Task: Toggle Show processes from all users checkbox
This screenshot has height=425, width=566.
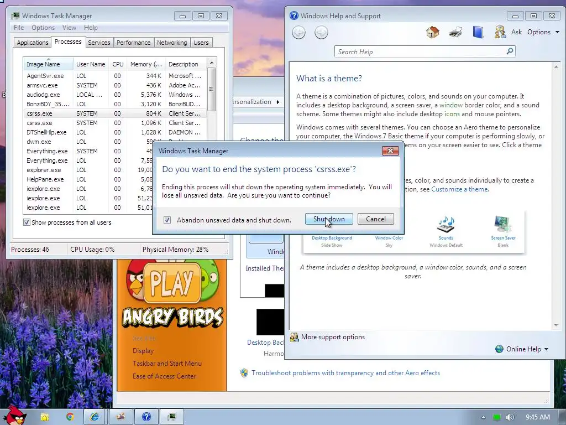Action: (27, 222)
